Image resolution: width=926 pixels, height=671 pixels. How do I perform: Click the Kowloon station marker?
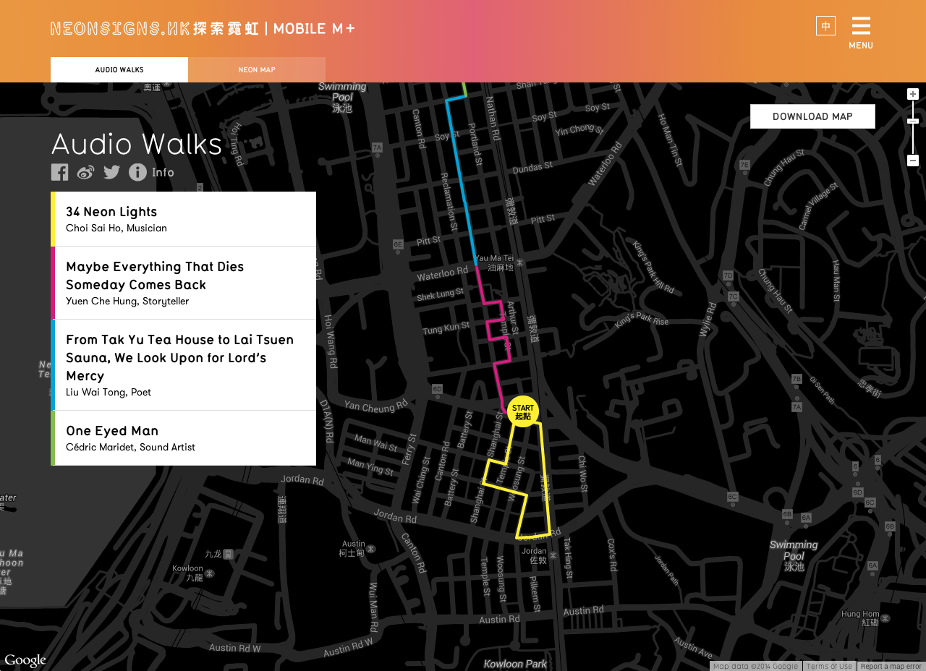click(x=210, y=573)
